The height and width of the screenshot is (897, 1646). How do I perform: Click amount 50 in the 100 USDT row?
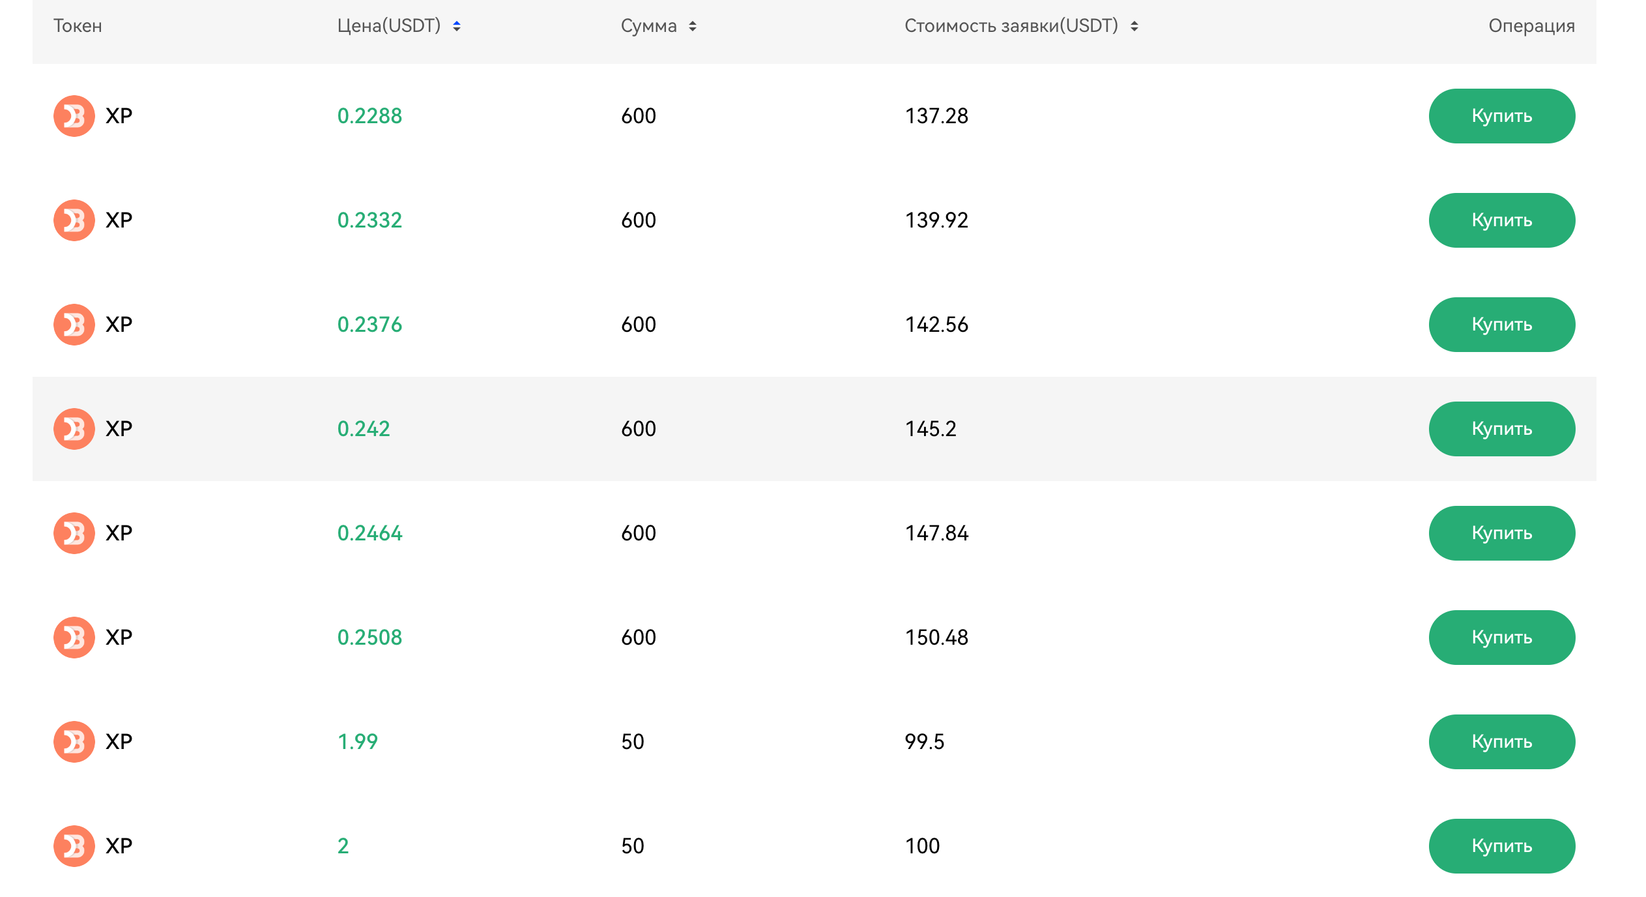633,846
